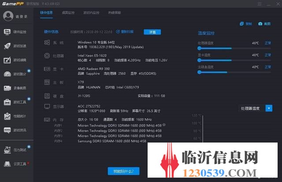Click the 重新扫描 rescan icon
The height and width of the screenshot is (182, 282).
[x=118, y=32]
